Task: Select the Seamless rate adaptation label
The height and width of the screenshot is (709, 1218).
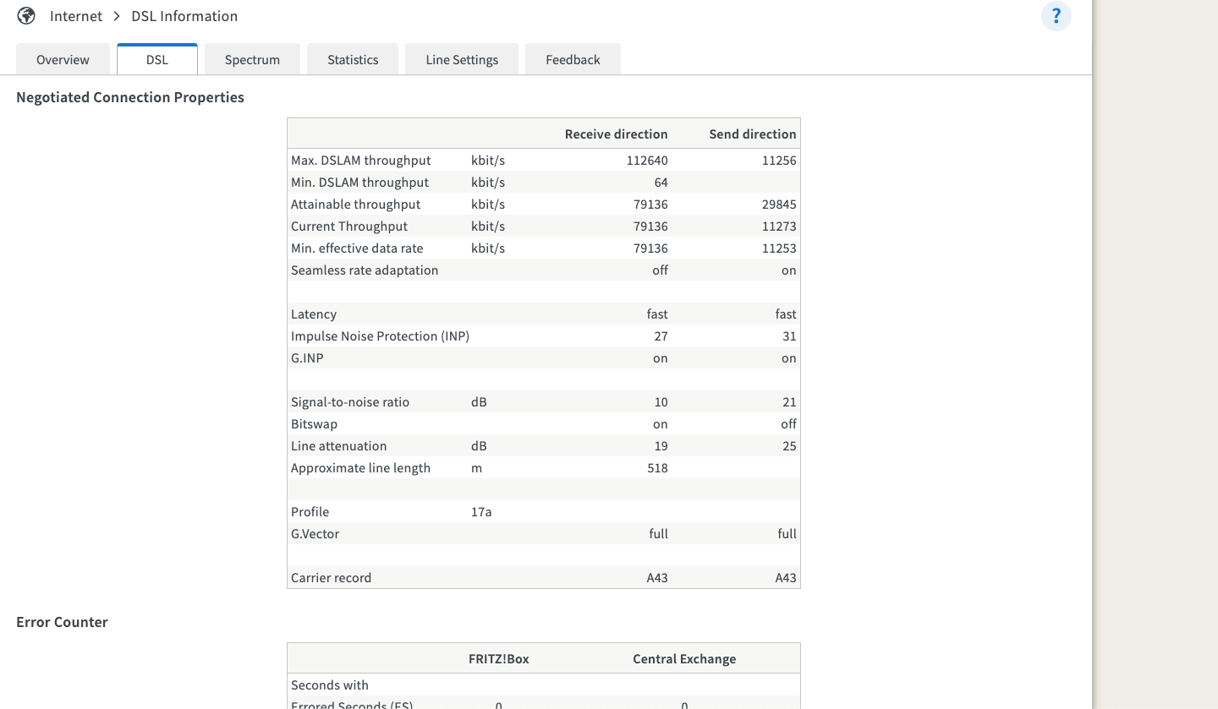Action: [365, 270]
